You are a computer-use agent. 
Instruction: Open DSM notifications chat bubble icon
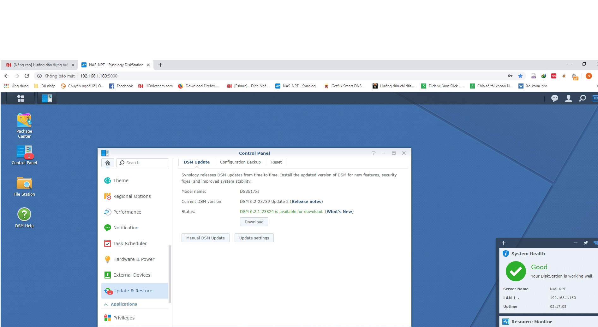click(x=554, y=98)
